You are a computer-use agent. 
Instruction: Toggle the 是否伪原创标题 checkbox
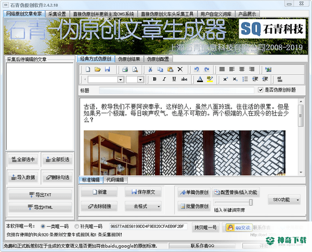[x=261, y=90]
